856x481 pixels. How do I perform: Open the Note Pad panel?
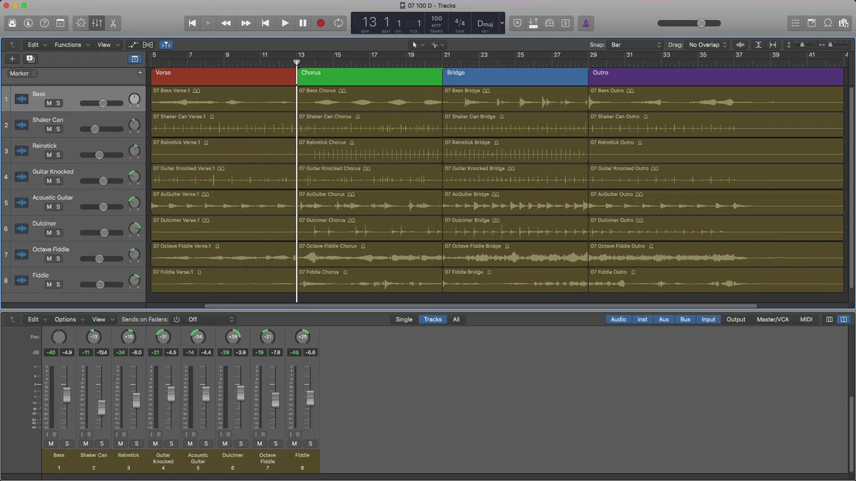coord(812,23)
